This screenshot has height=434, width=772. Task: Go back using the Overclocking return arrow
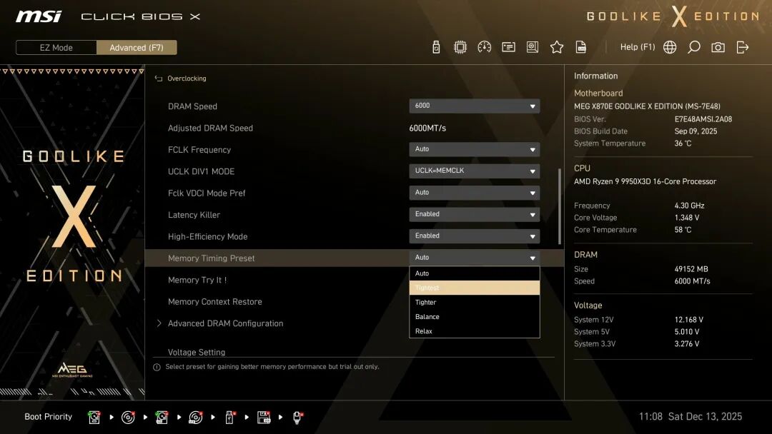tap(159, 79)
